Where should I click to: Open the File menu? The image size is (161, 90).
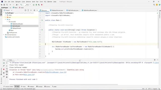click(6, 2)
